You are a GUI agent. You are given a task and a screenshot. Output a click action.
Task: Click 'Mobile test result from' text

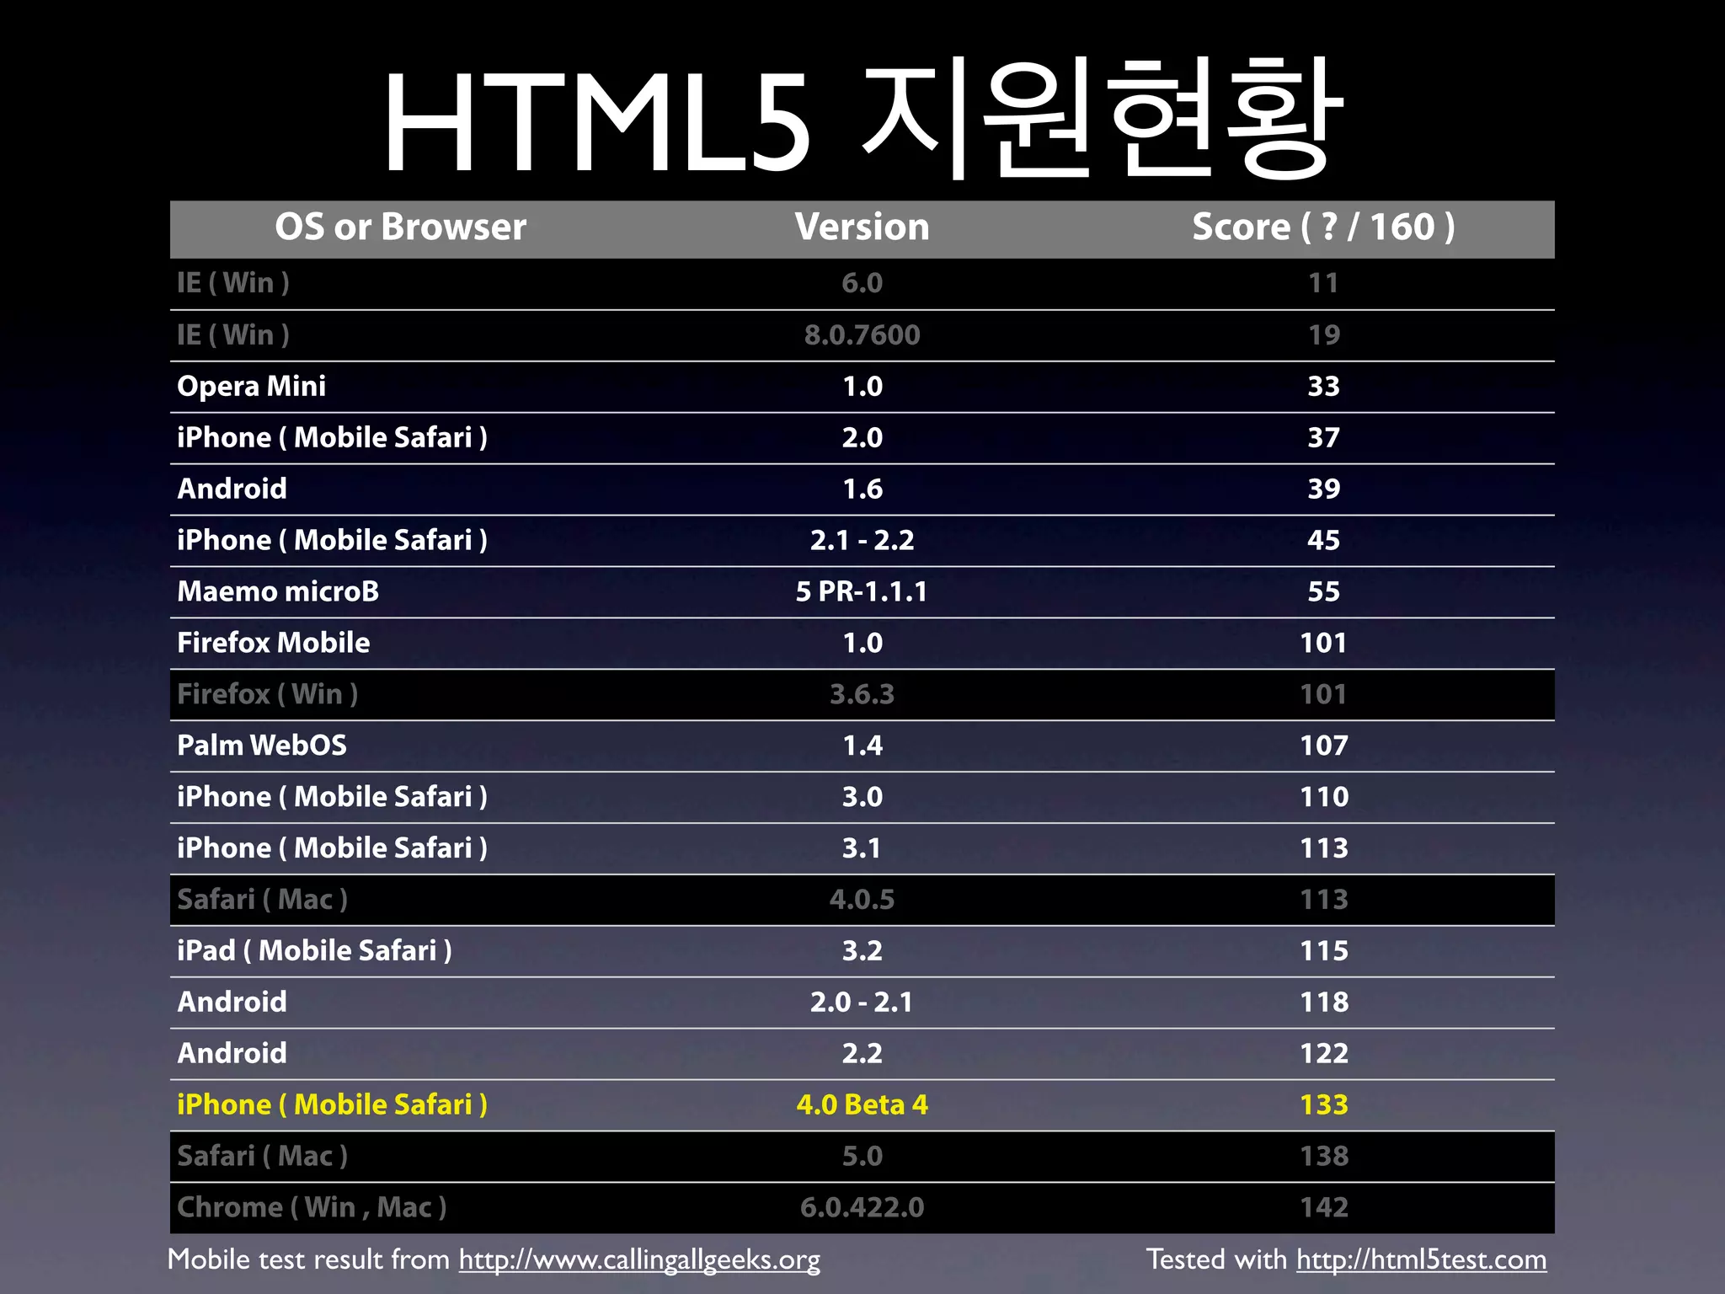[308, 1259]
